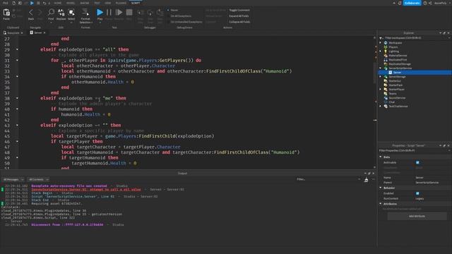Click the Players icon in Explorer

click(386, 47)
